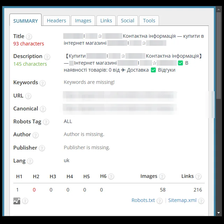Click help icon next to Links column
This screenshot has height=224, width=224.
click(x=198, y=176)
